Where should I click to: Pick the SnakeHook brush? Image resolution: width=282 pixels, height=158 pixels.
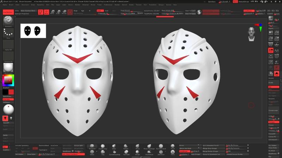[x=149, y=152]
